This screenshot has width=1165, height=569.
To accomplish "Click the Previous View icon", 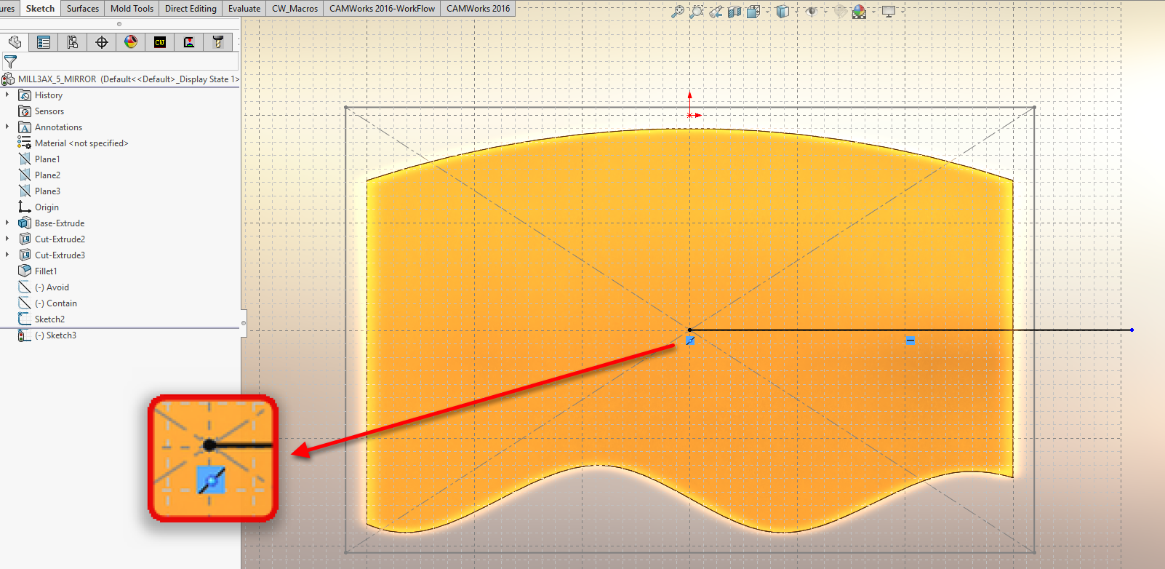I will point(716,12).
